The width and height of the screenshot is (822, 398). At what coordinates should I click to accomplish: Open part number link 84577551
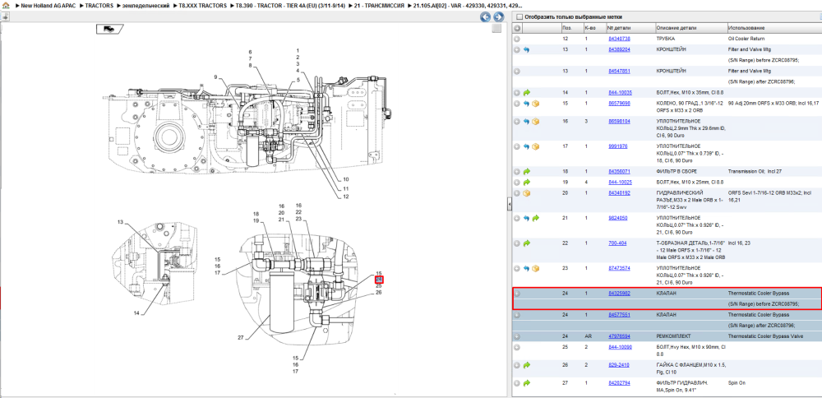(x=619, y=315)
